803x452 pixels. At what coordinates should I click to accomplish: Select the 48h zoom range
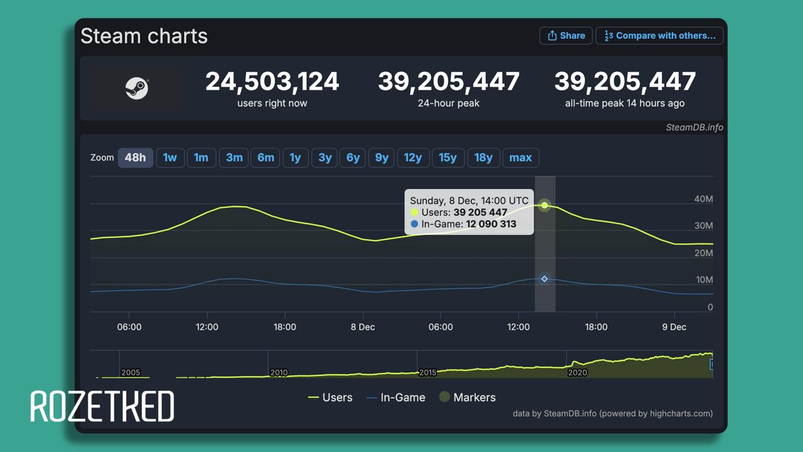tap(136, 158)
